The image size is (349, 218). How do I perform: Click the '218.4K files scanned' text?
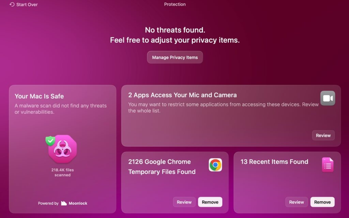point(63,172)
